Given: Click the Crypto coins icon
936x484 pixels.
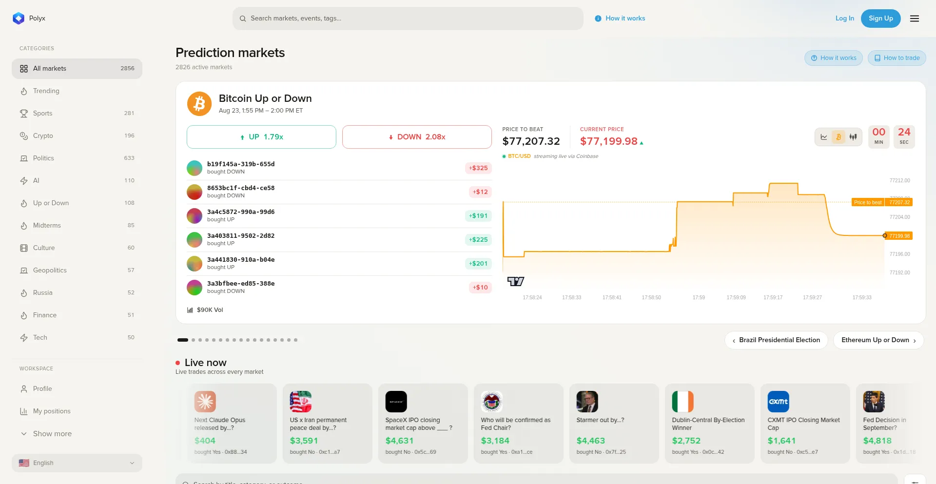Looking at the screenshot, I should [x=24, y=136].
